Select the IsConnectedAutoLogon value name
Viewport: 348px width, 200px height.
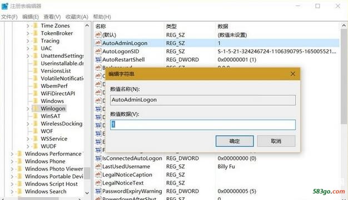(132, 158)
